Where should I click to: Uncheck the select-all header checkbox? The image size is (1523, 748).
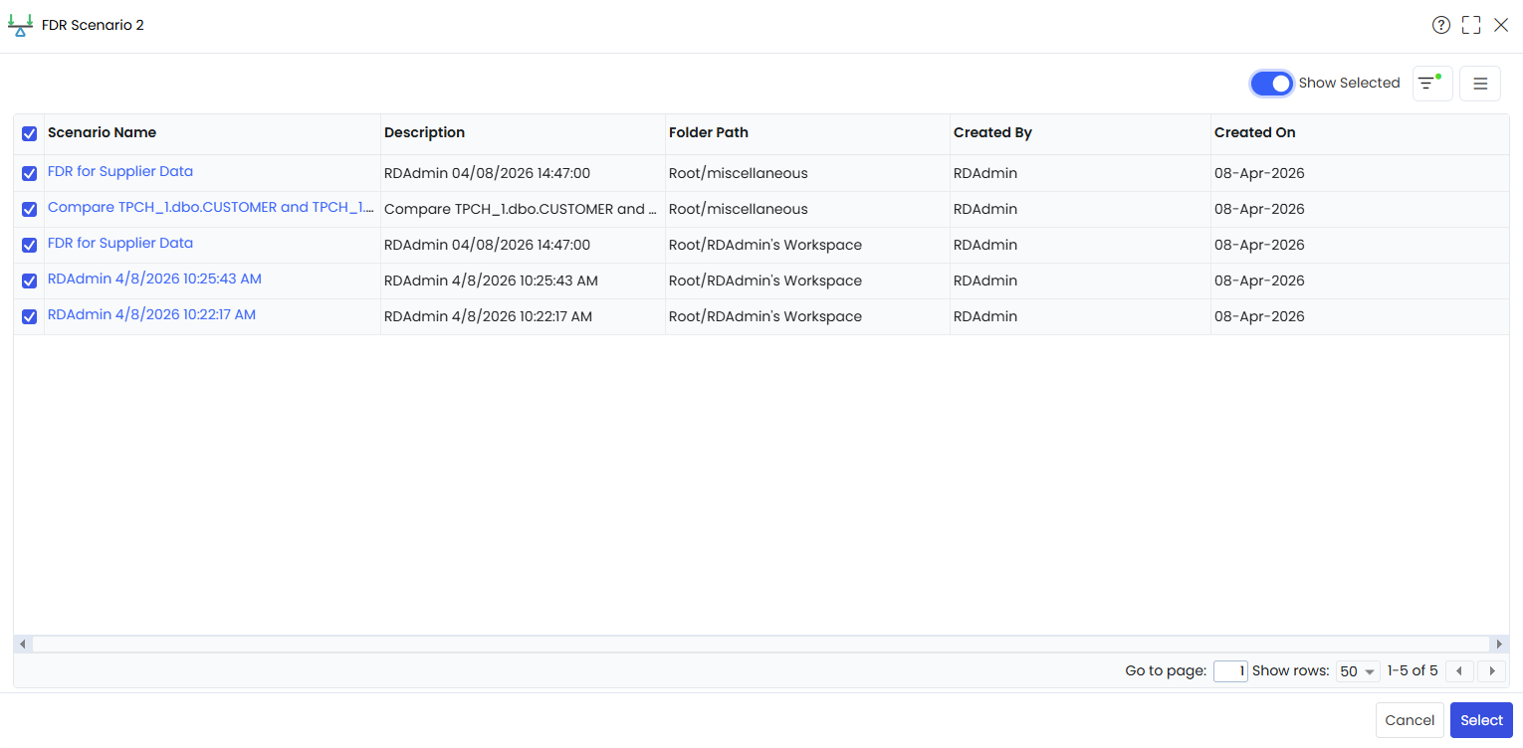pyautogui.click(x=29, y=133)
